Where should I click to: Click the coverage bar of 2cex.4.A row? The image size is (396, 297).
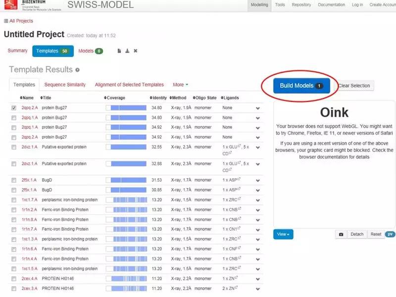coord(126,279)
